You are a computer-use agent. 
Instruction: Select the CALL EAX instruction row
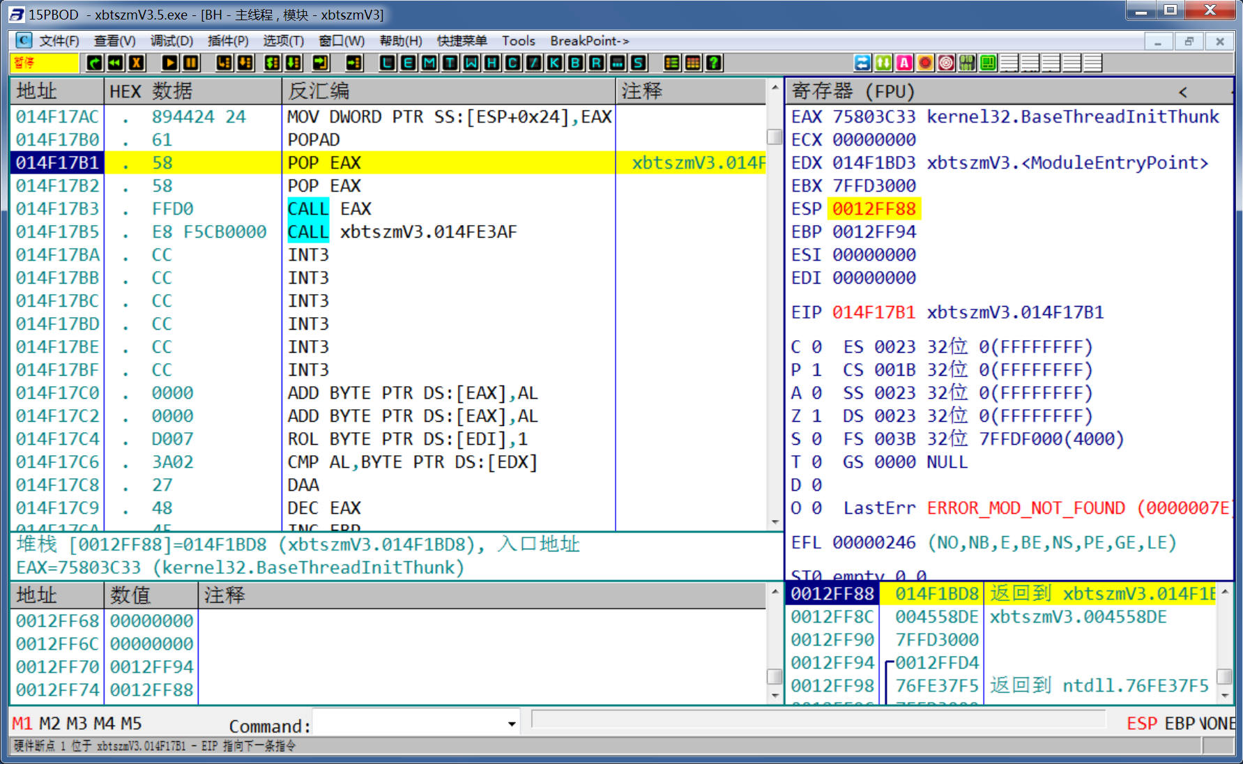click(x=328, y=208)
